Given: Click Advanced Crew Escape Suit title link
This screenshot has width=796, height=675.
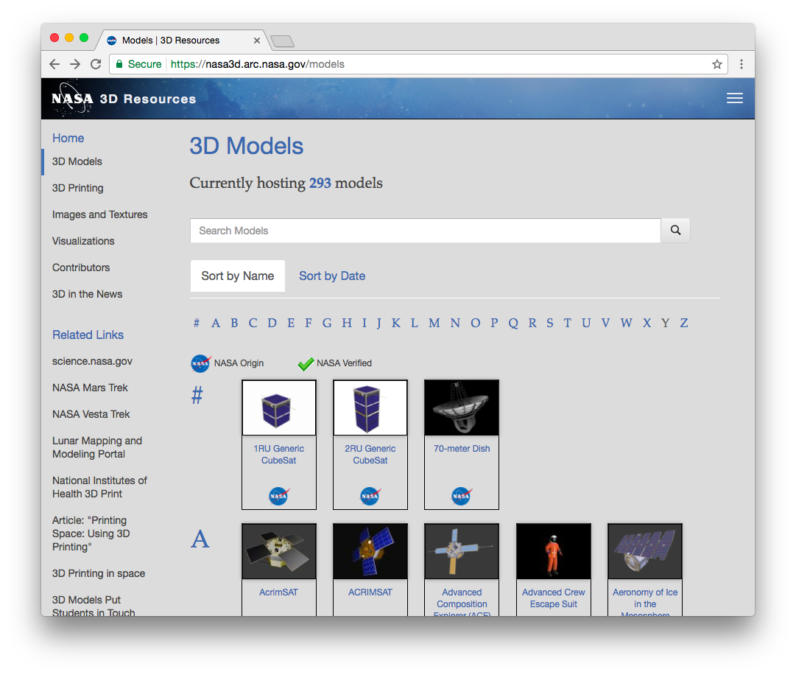Looking at the screenshot, I should pos(553,598).
